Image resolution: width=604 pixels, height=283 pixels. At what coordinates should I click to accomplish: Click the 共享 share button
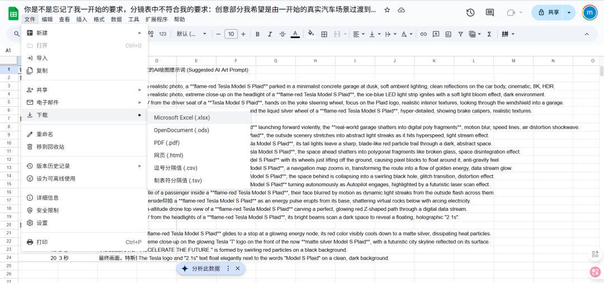point(548,12)
